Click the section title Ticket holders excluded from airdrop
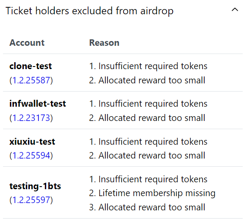This screenshot has height=219, width=247. click(x=89, y=11)
